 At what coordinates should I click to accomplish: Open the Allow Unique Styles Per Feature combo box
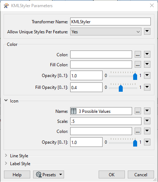coord(106,32)
